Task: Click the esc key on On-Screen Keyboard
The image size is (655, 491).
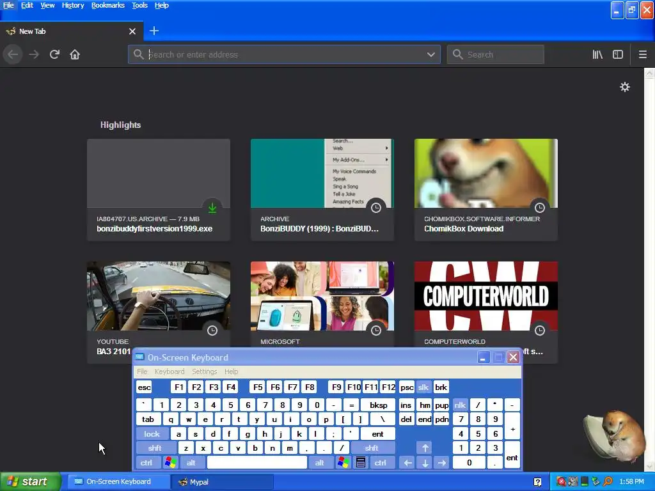Action: click(144, 387)
